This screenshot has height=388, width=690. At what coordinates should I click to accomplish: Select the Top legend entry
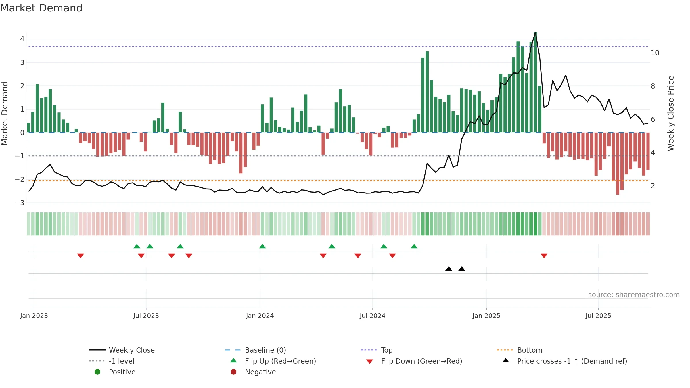click(x=377, y=350)
